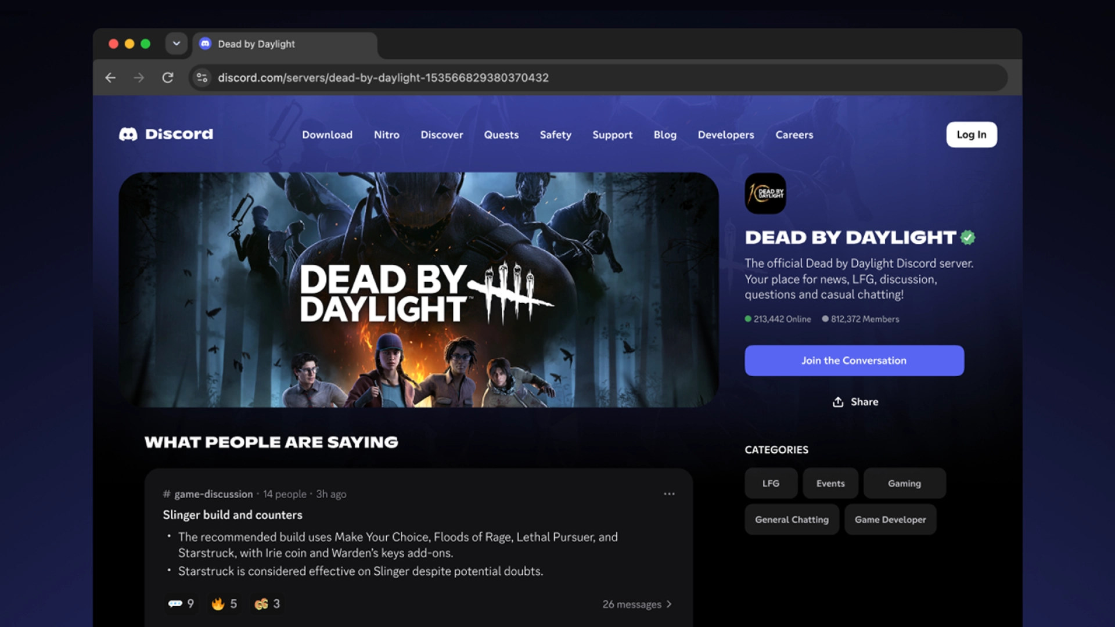This screenshot has width=1115, height=627.
Task: Visit the Blog navigation link
Action: (665, 135)
